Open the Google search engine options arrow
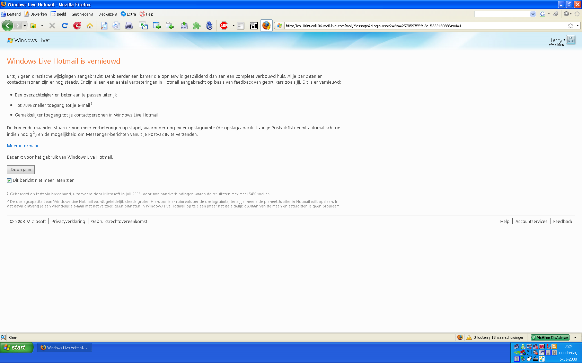 [x=549, y=14]
